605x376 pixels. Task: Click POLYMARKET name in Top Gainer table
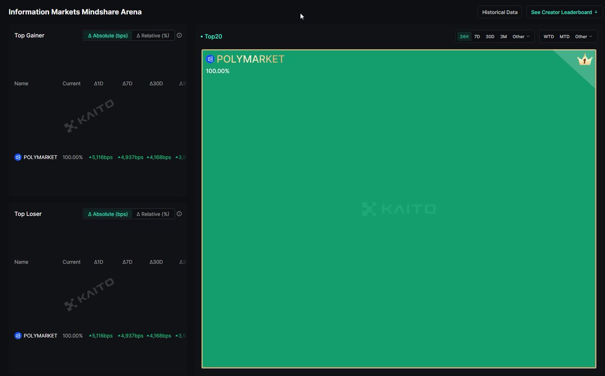pyautogui.click(x=40, y=157)
